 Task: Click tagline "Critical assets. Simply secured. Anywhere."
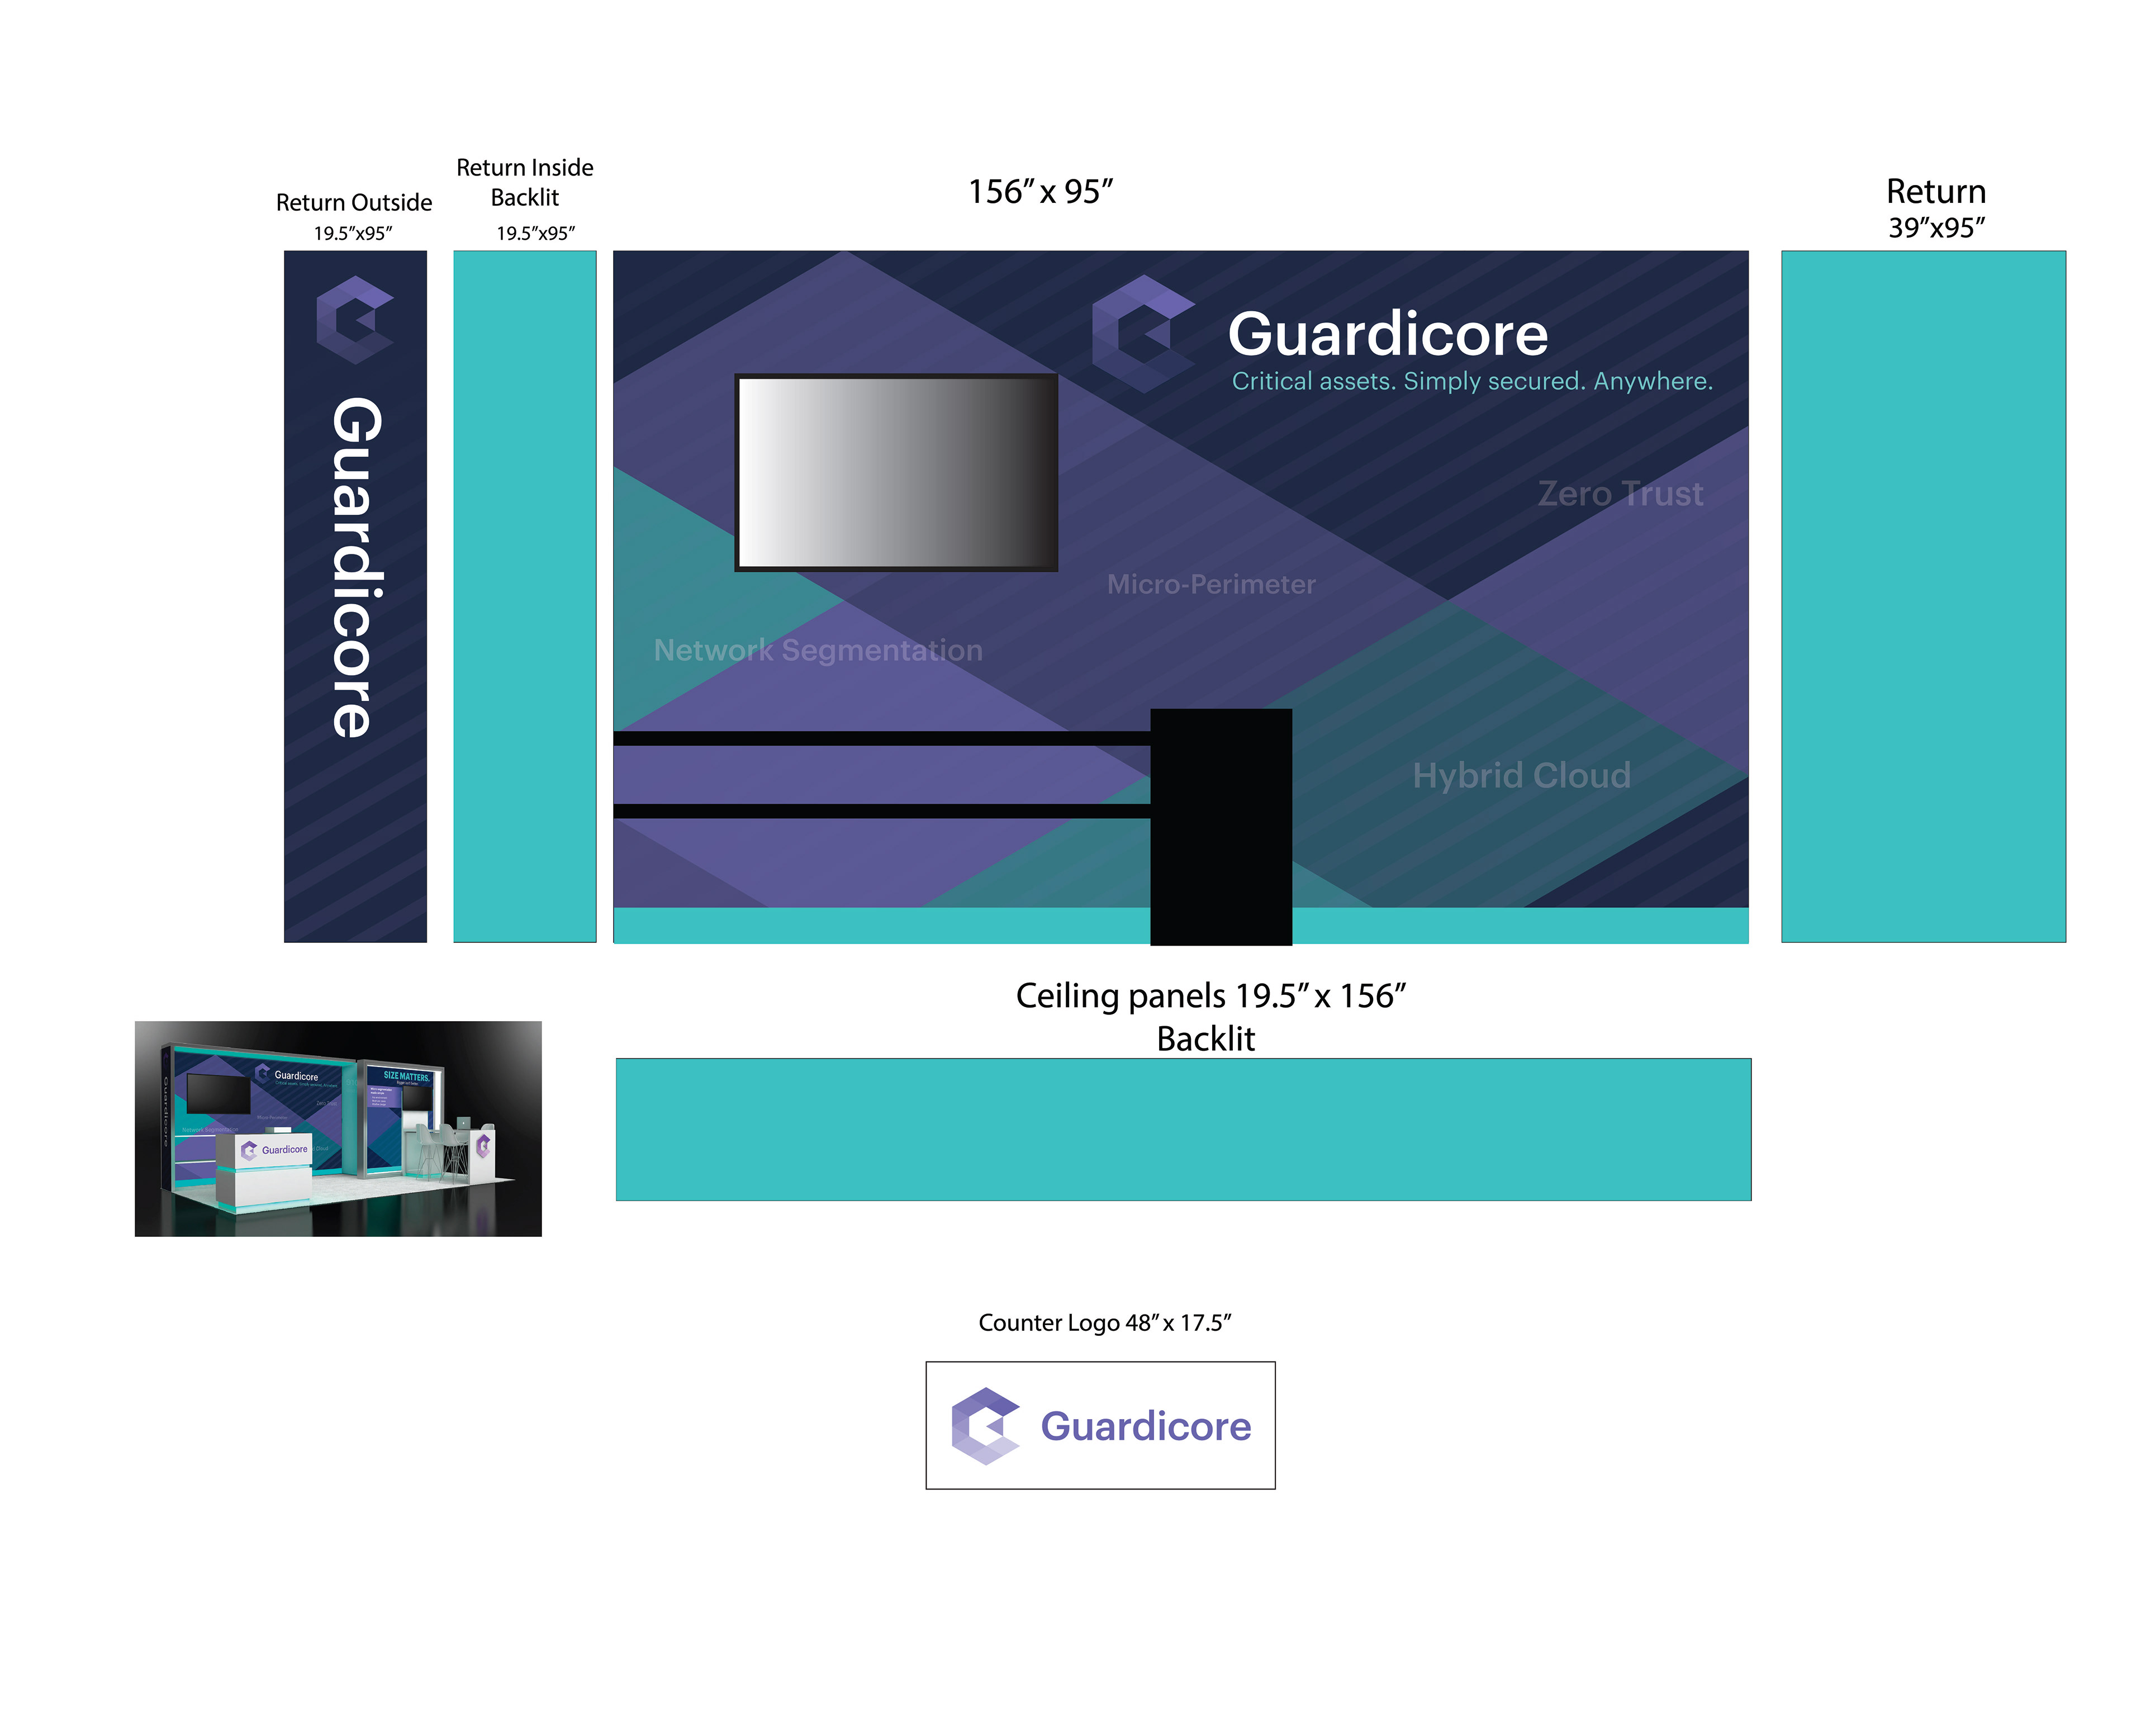1472,381
